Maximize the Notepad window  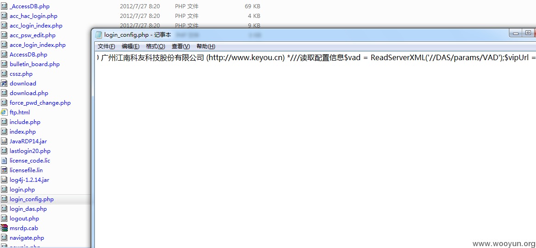(x=528, y=33)
